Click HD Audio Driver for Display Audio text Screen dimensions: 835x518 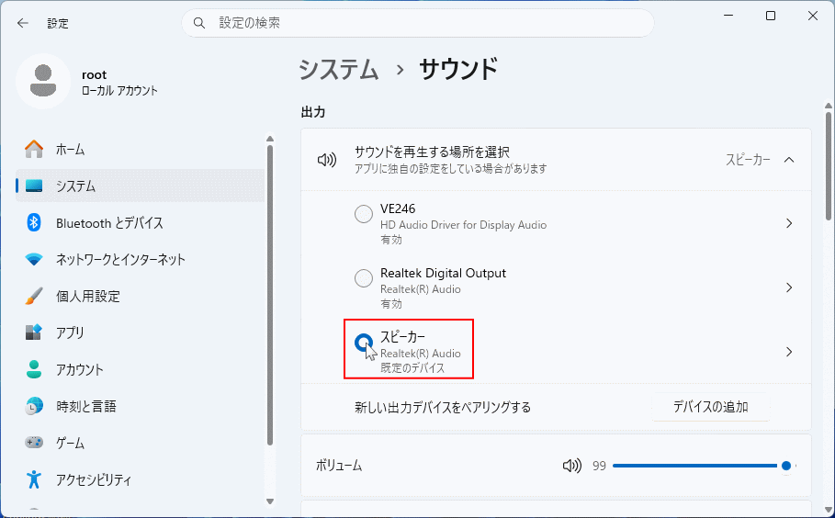(463, 225)
